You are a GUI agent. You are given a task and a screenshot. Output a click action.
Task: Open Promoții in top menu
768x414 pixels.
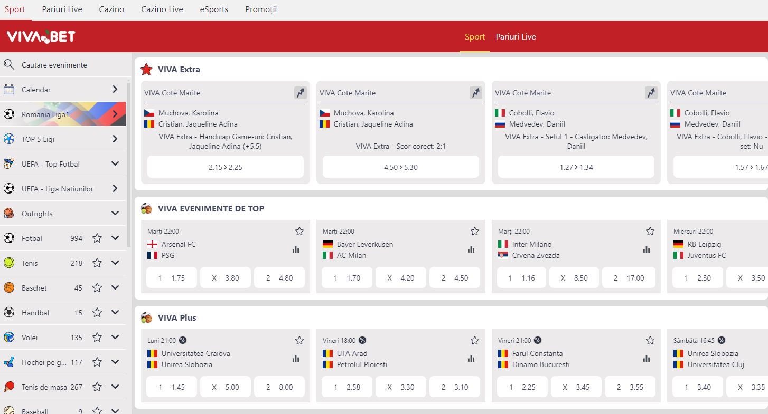261,9
